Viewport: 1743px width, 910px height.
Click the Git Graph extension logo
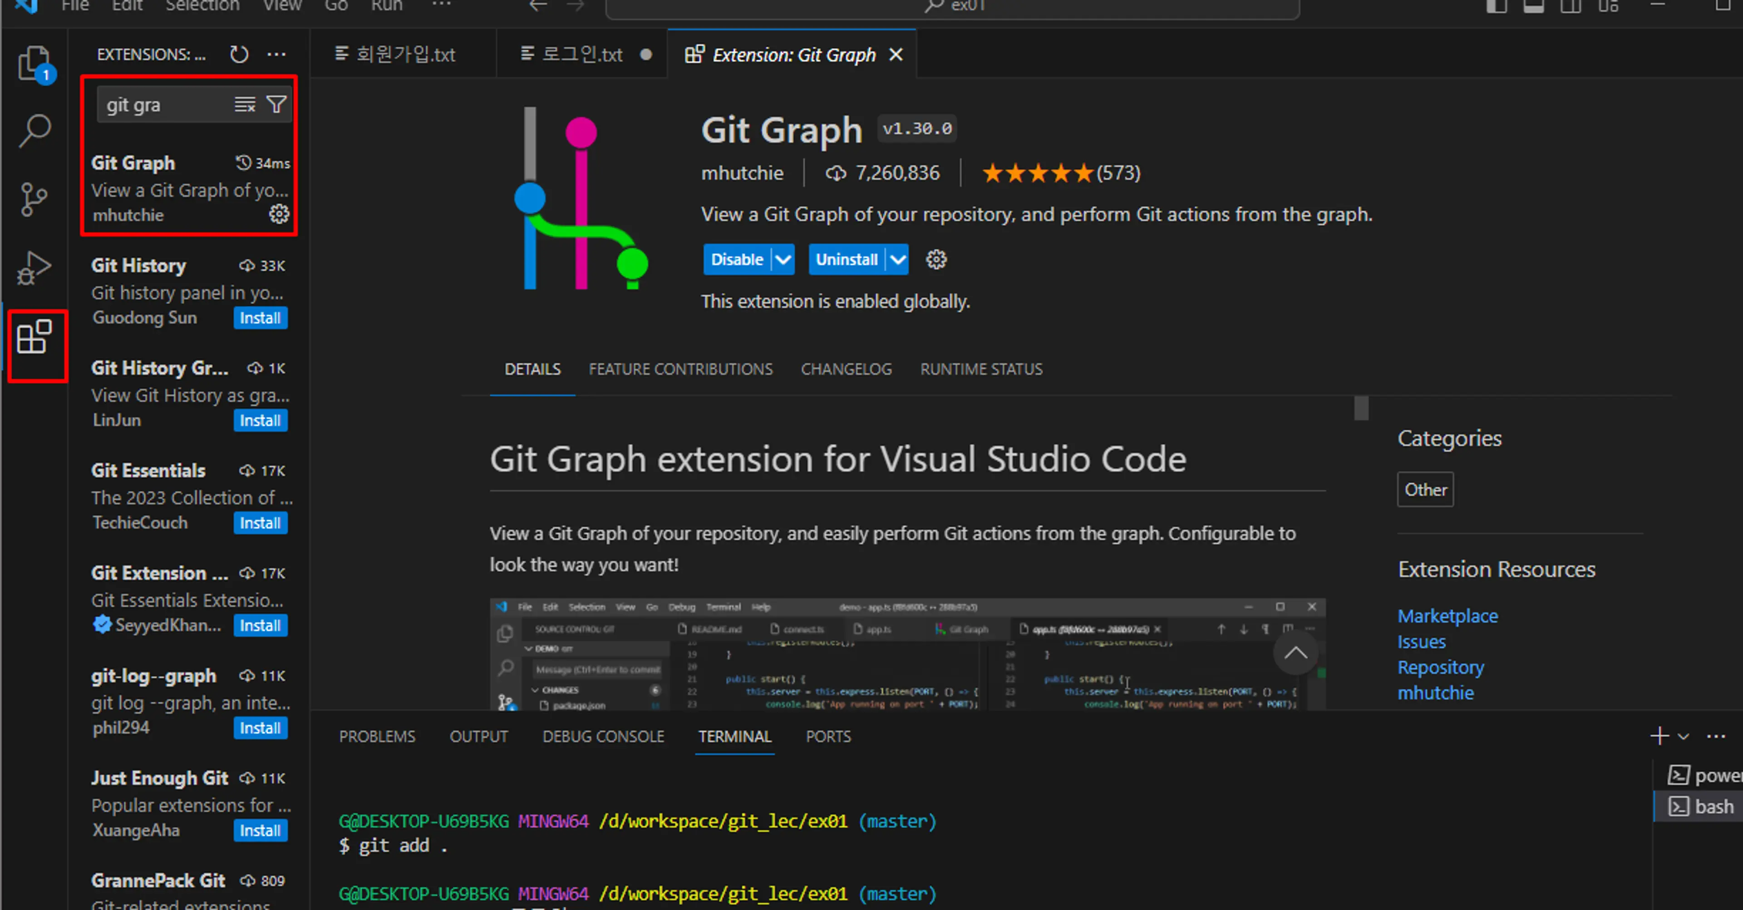pos(581,198)
